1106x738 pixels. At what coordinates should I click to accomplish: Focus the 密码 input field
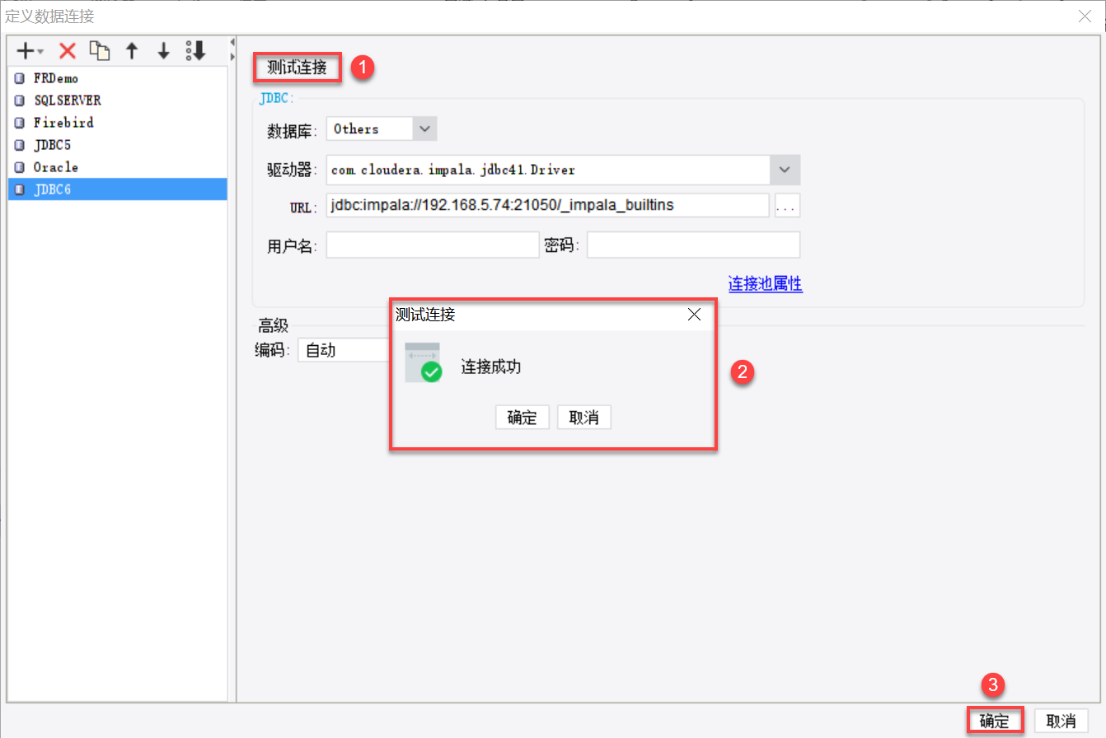pos(693,245)
